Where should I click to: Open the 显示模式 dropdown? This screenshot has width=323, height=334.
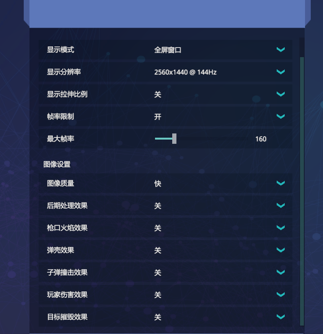281,49
